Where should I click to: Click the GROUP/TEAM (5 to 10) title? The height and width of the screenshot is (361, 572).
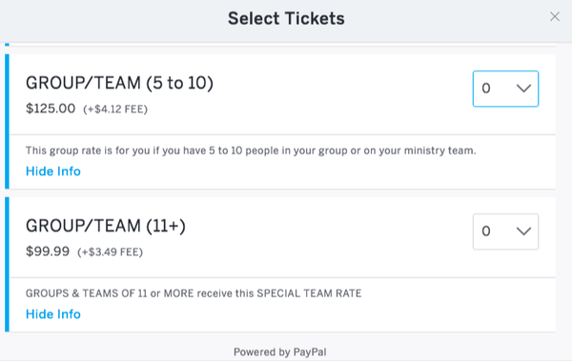click(119, 83)
